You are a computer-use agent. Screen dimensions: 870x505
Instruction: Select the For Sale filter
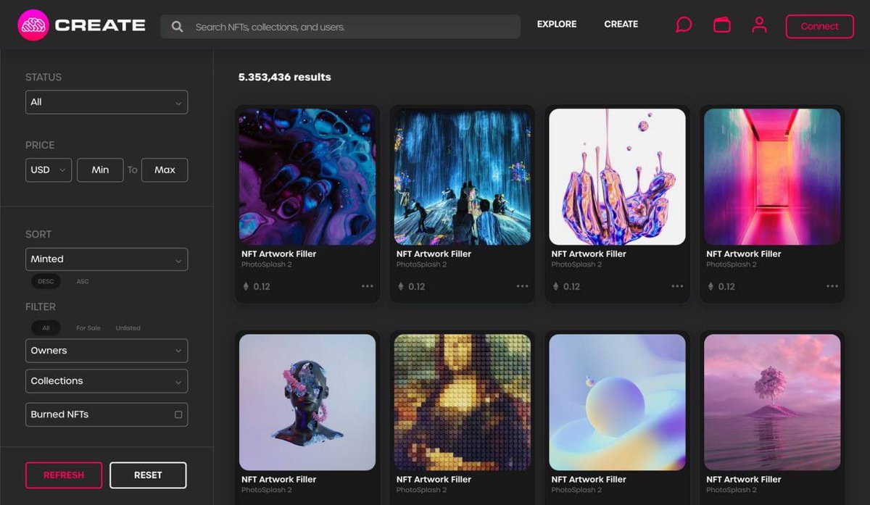point(88,328)
